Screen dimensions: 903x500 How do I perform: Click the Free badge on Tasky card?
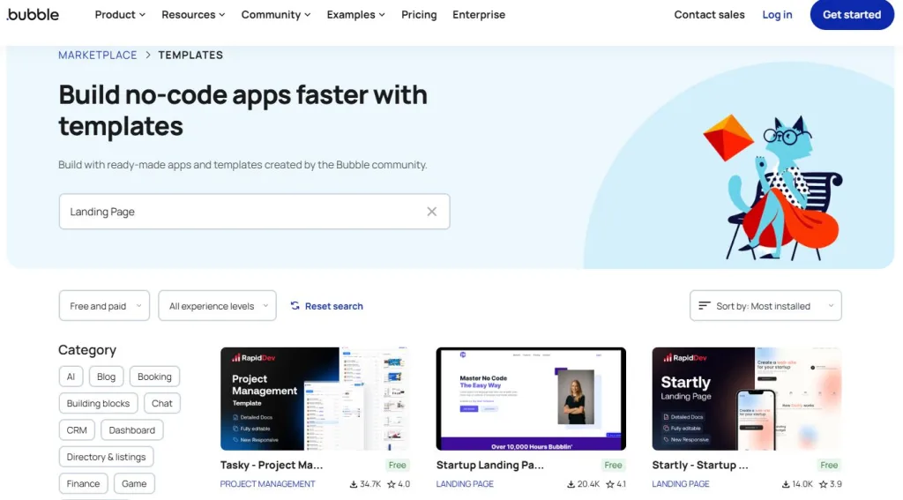(x=398, y=465)
